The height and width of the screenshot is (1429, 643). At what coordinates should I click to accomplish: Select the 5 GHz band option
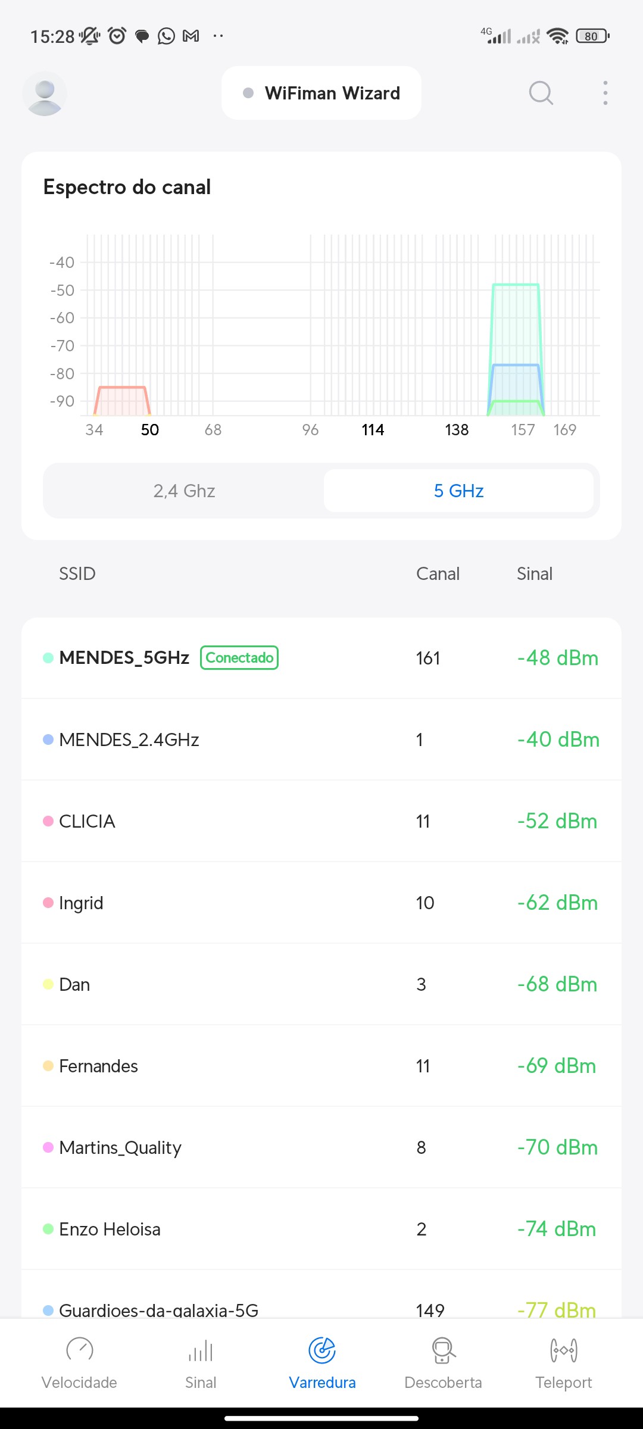tap(458, 491)
